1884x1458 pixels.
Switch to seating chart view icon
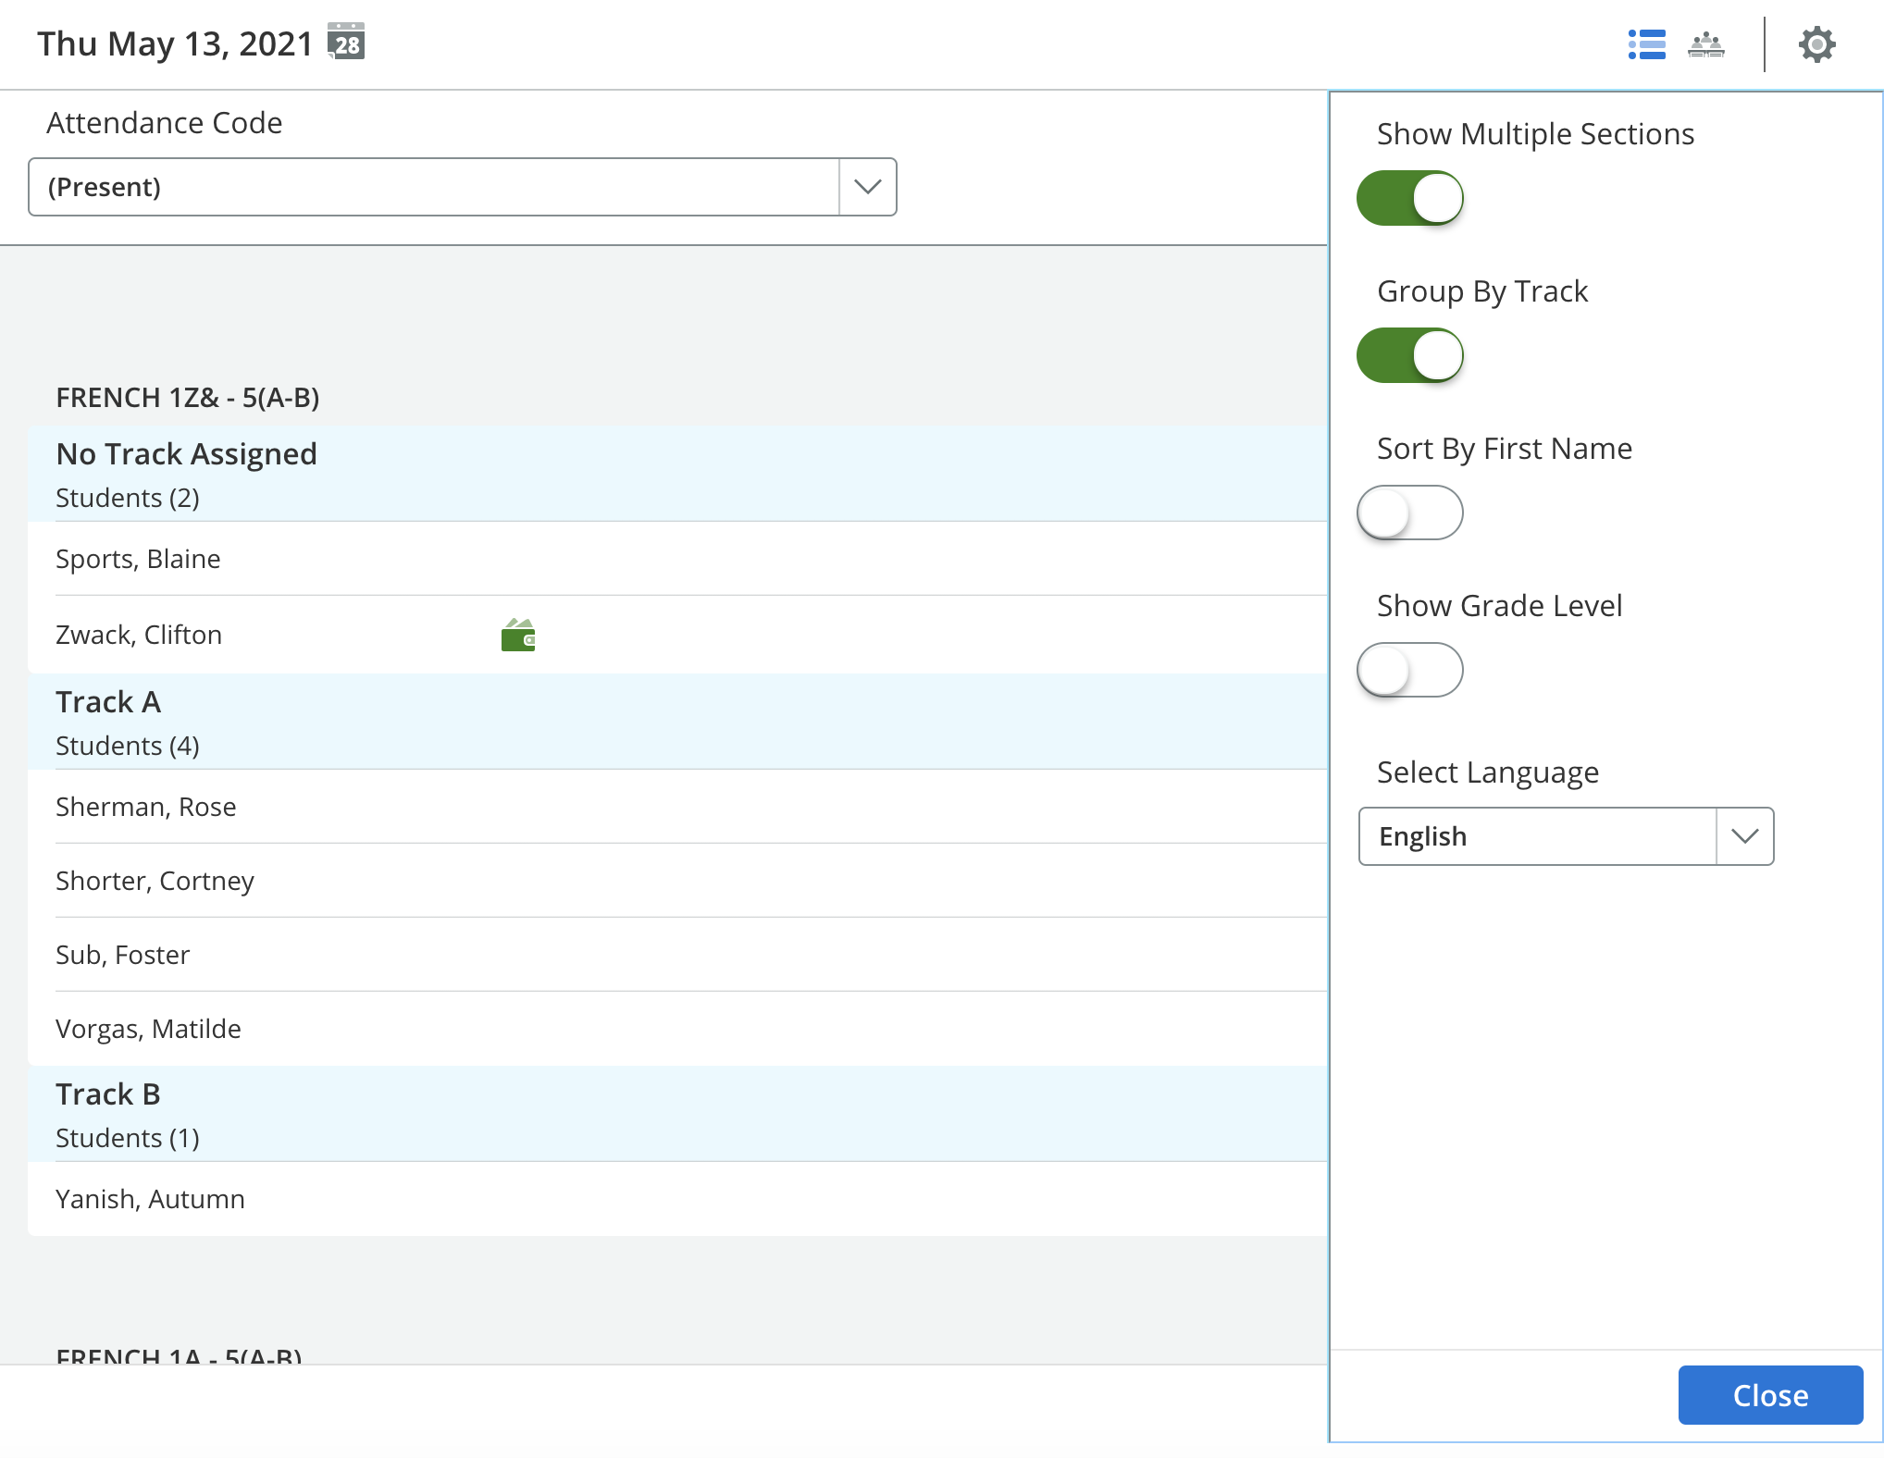1705,44
